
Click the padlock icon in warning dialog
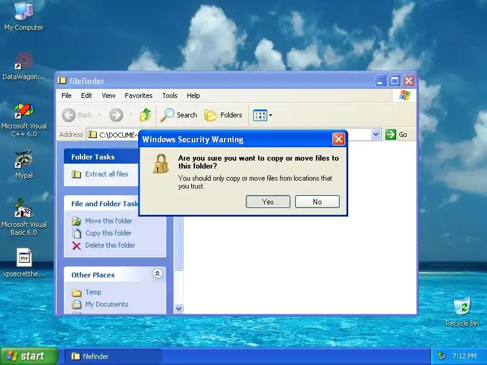[x=161, y=164]
